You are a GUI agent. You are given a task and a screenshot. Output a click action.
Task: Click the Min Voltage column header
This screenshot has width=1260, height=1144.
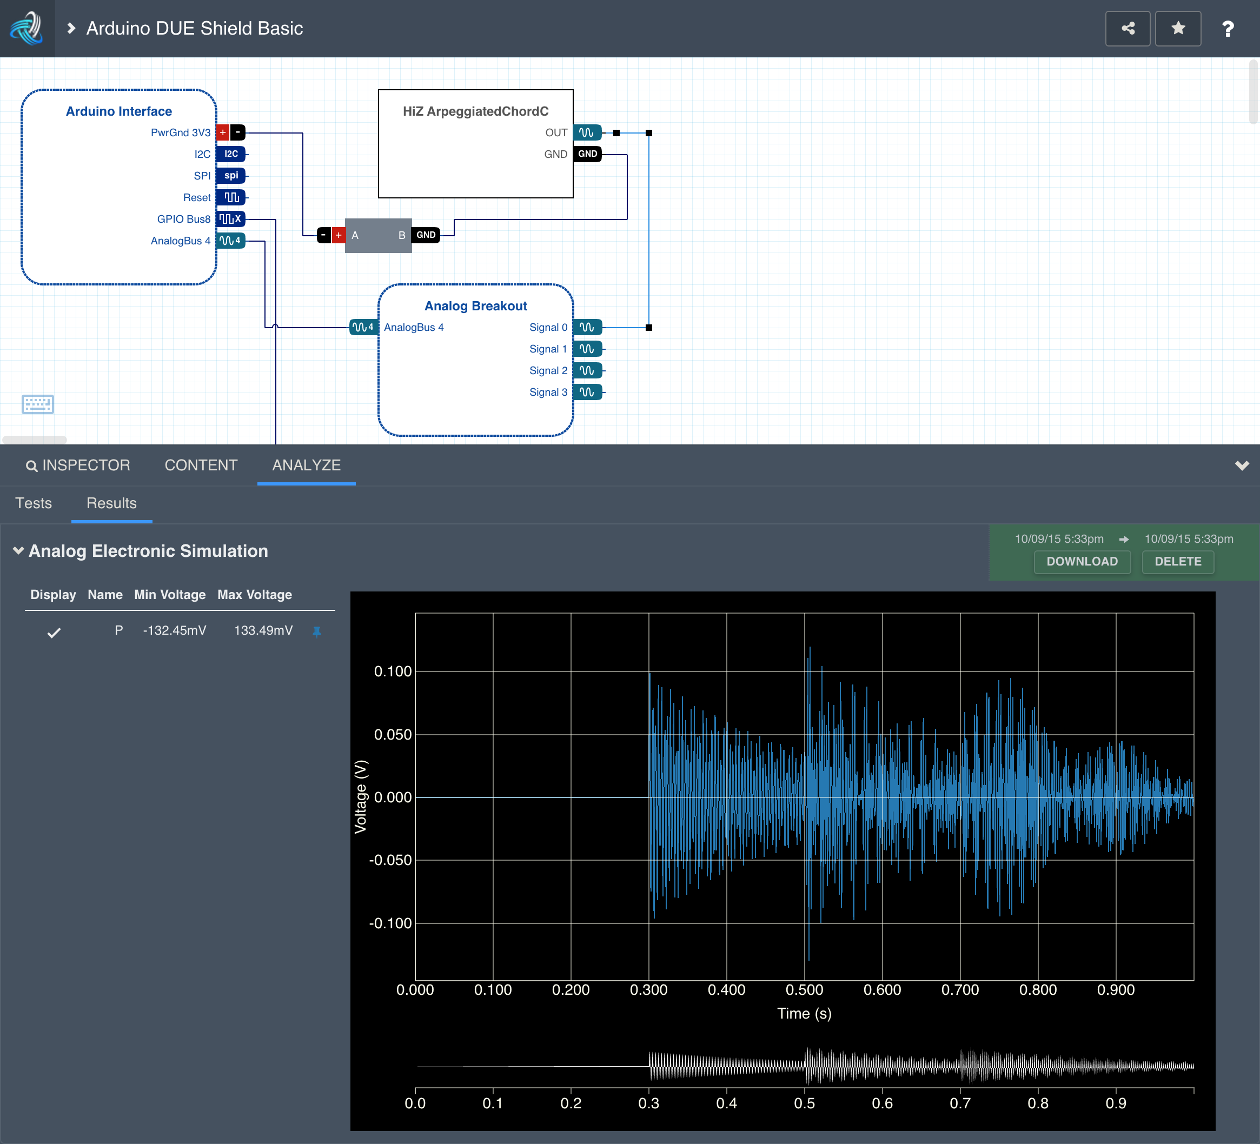[170, 595]
